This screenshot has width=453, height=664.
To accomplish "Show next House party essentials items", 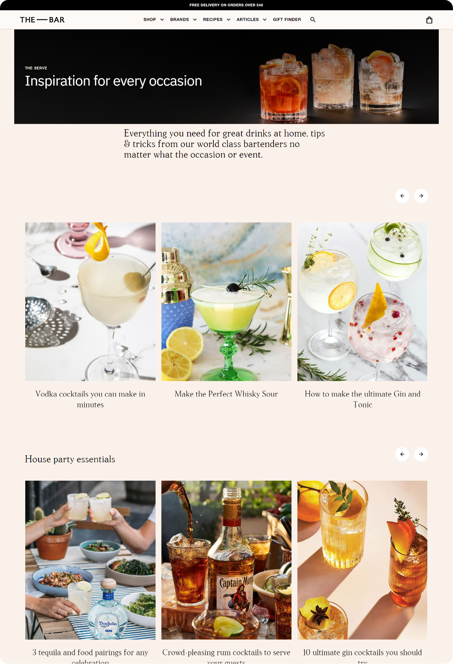I will pyautogui.click(x=421, y=454).
